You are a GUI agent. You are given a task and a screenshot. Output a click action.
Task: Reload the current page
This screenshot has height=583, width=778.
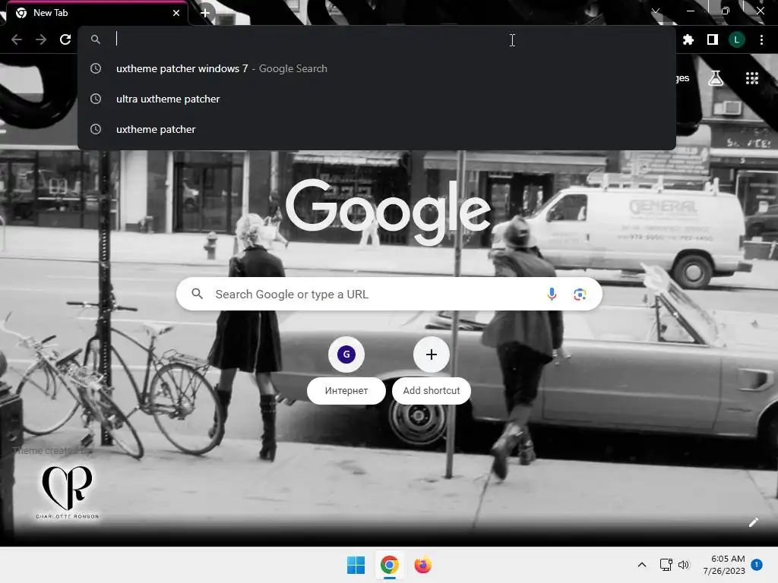(x=65, y=39)
